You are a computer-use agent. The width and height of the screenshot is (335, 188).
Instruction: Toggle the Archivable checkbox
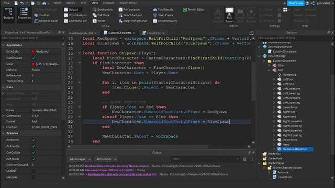(33, 146)
